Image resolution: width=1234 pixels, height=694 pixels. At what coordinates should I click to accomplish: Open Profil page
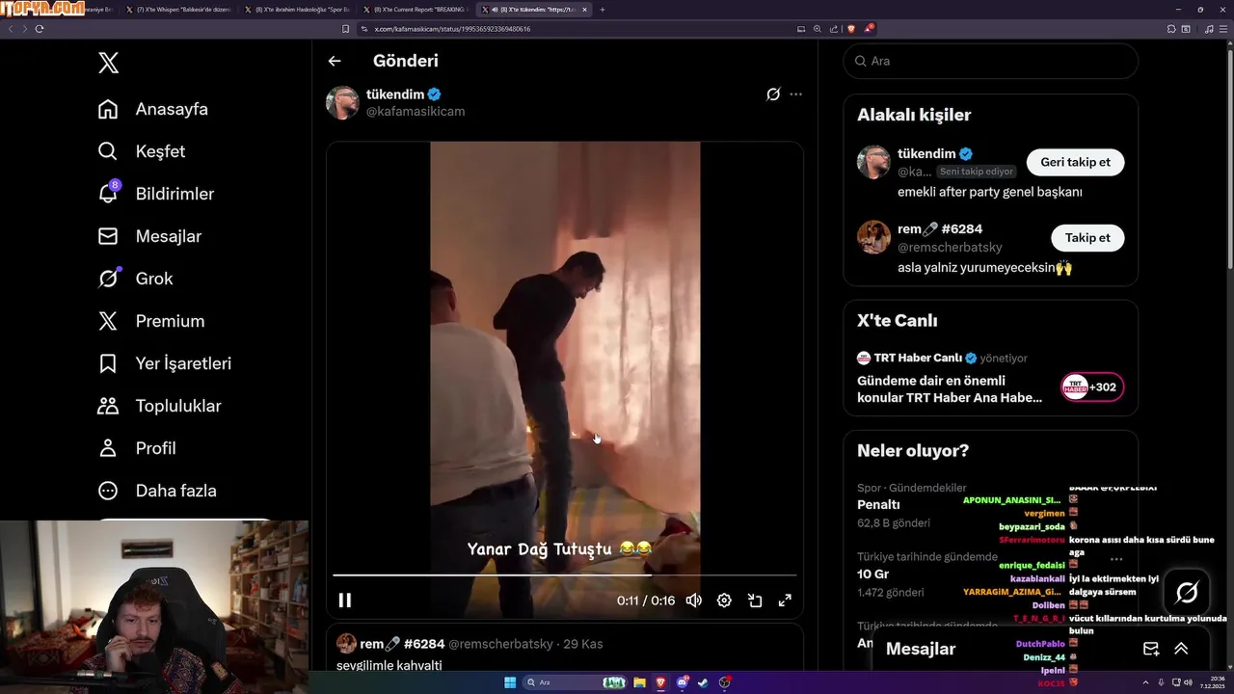[137, 448]
